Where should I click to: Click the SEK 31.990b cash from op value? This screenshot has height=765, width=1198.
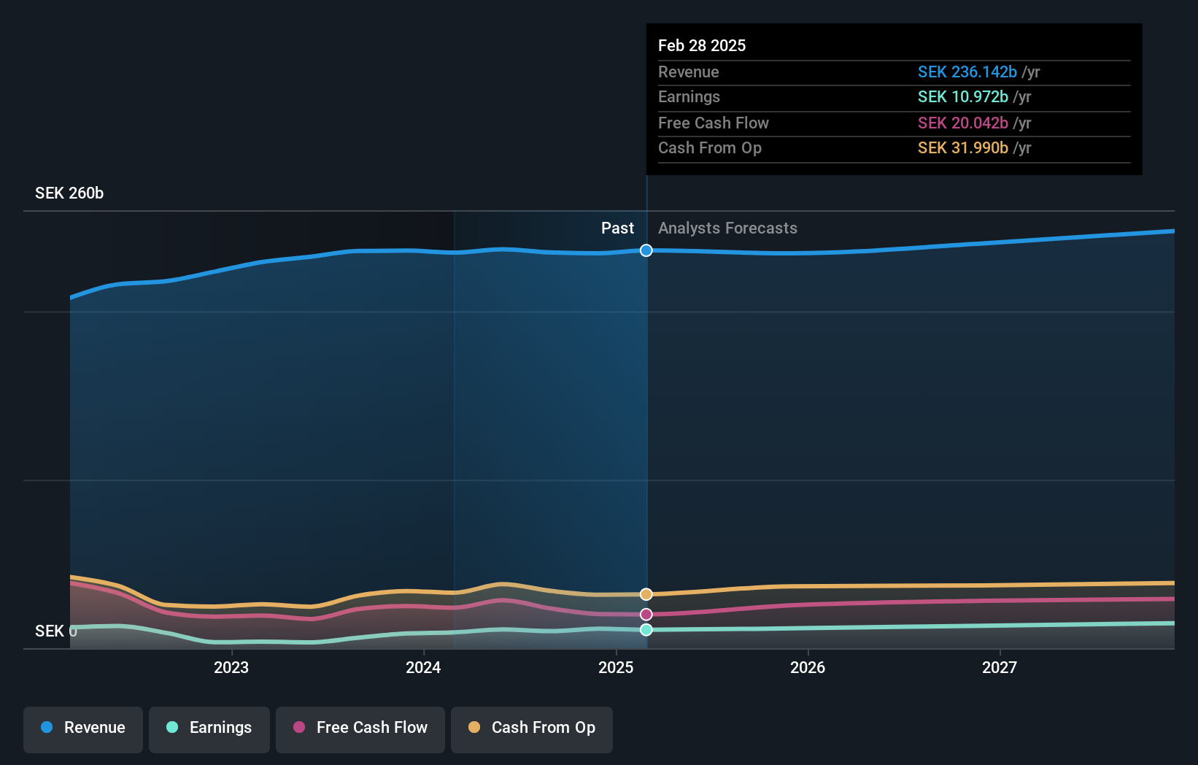(x=962, y=147)
